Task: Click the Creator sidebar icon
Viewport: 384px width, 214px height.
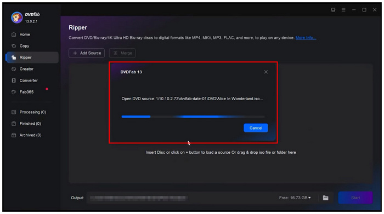Action: click(x=14, y=69)
